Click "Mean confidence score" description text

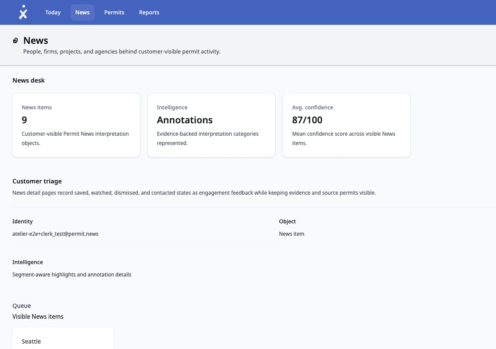(x=344, y=138)
